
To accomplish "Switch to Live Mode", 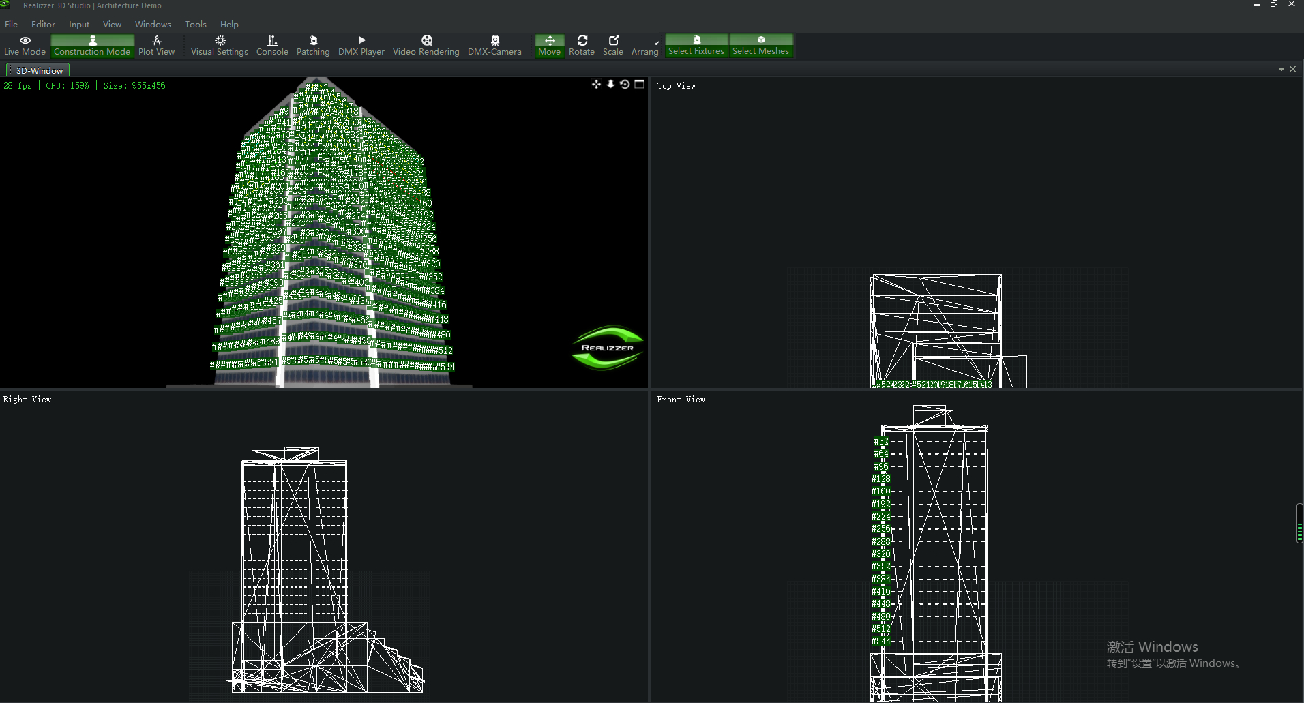I will pos(25,46).
